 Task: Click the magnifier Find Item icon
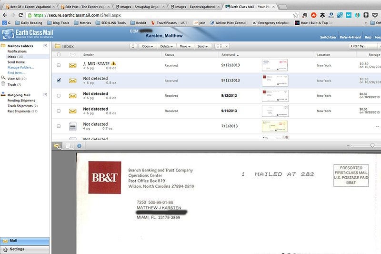3,78
